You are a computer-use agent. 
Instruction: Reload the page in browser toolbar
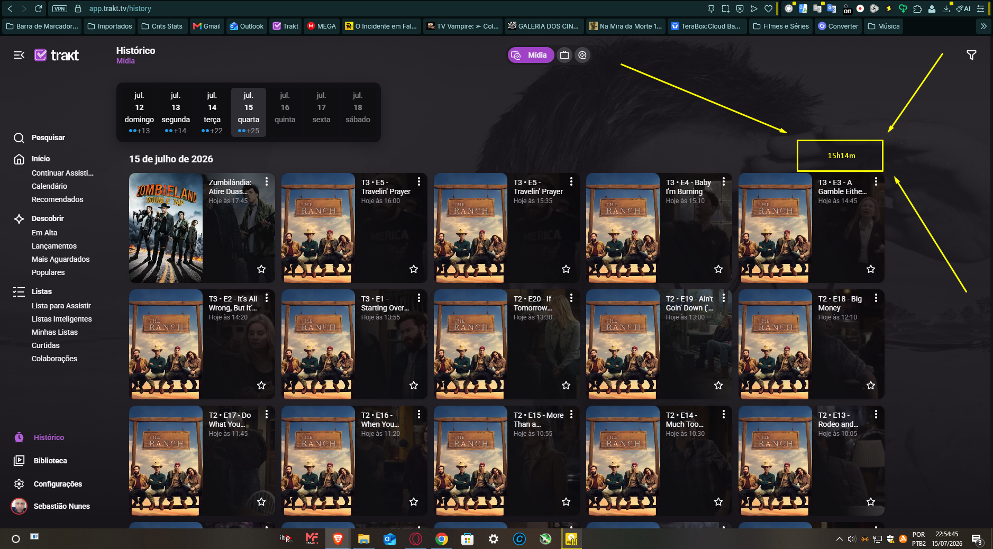38,8
